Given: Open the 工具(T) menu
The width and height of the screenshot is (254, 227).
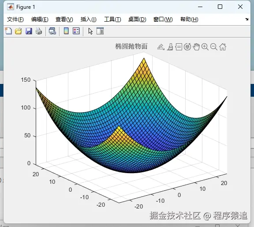Looking at the screenshot, I should pyautogui.click(x=112, y=19).
